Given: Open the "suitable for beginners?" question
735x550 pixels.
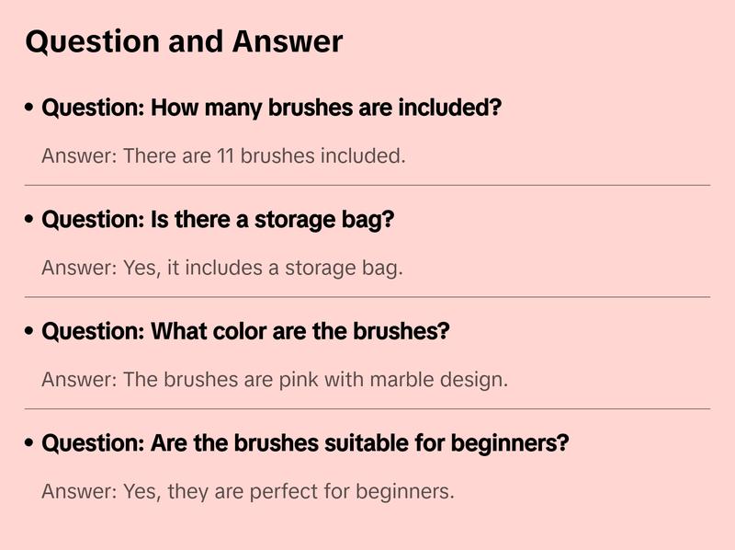Looking at the screenshot, I should [305, 444].
